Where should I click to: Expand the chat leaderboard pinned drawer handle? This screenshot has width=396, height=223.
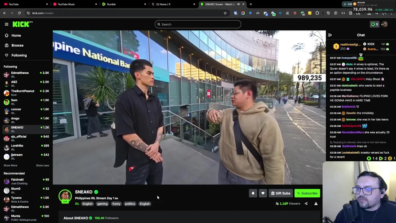361,55
